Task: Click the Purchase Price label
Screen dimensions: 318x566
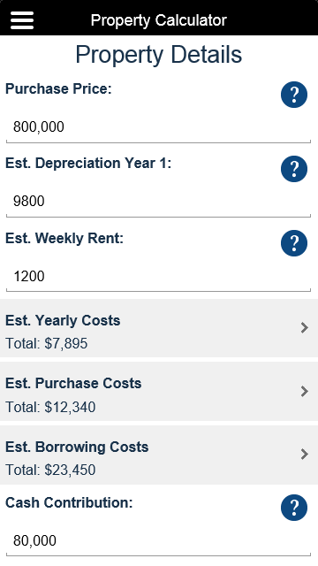Action: click(x=59, y=88)
